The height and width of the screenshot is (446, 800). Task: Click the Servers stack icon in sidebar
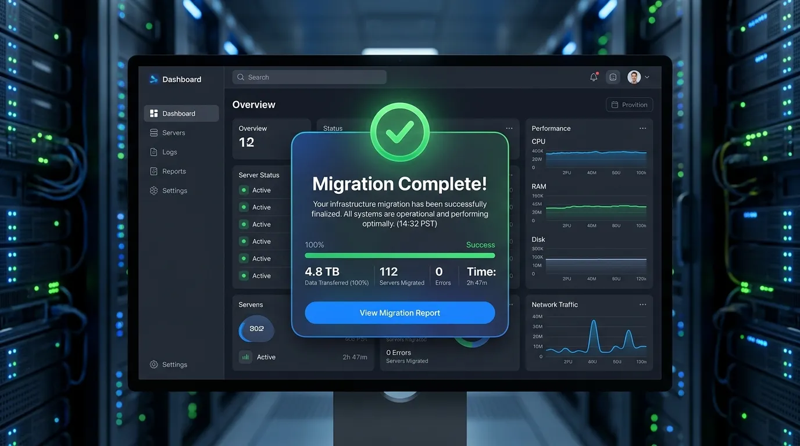[153, 132]
